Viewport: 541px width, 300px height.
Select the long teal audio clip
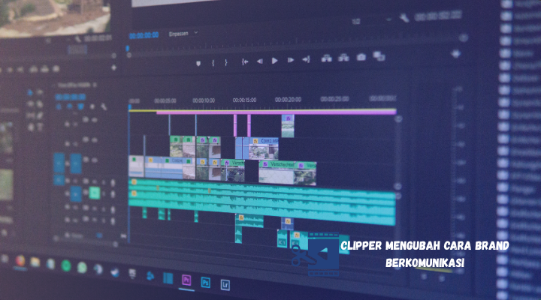coord(262,202)
